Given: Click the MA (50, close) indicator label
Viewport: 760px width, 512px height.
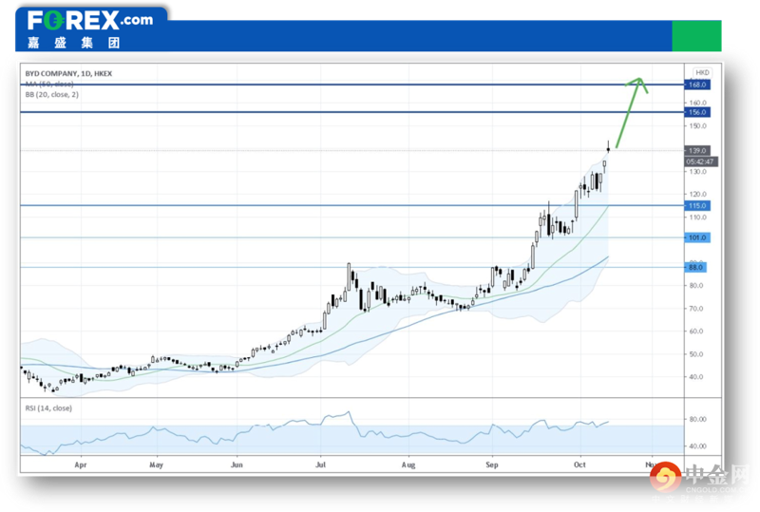Looking at the screenshot, I should (x=49, y=84).
